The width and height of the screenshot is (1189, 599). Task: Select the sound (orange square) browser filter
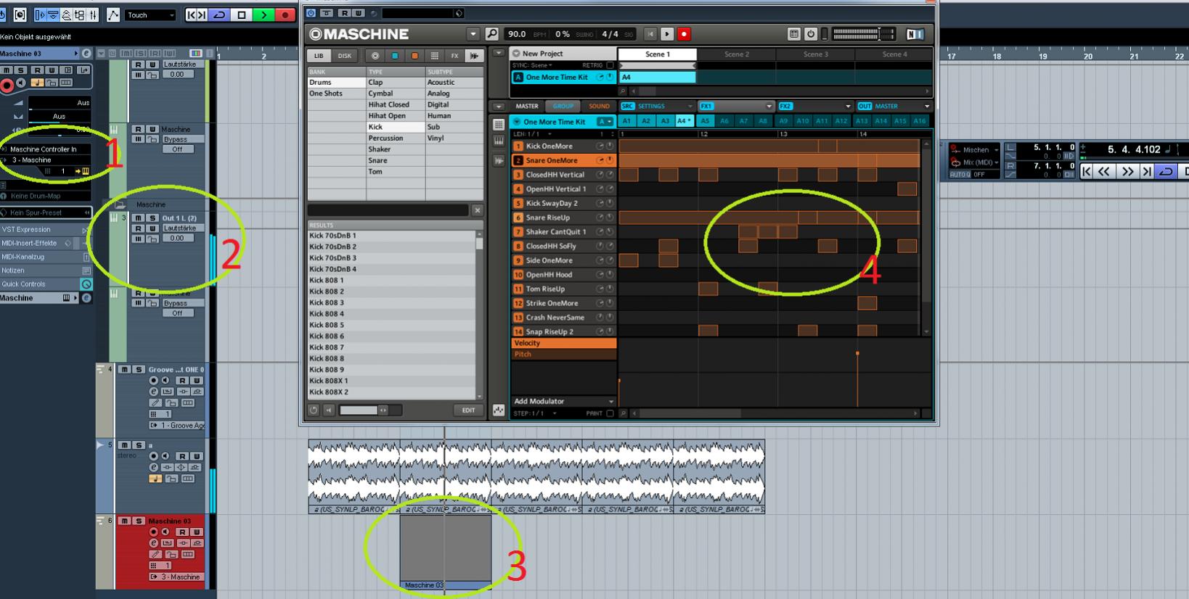pos(414,56)
